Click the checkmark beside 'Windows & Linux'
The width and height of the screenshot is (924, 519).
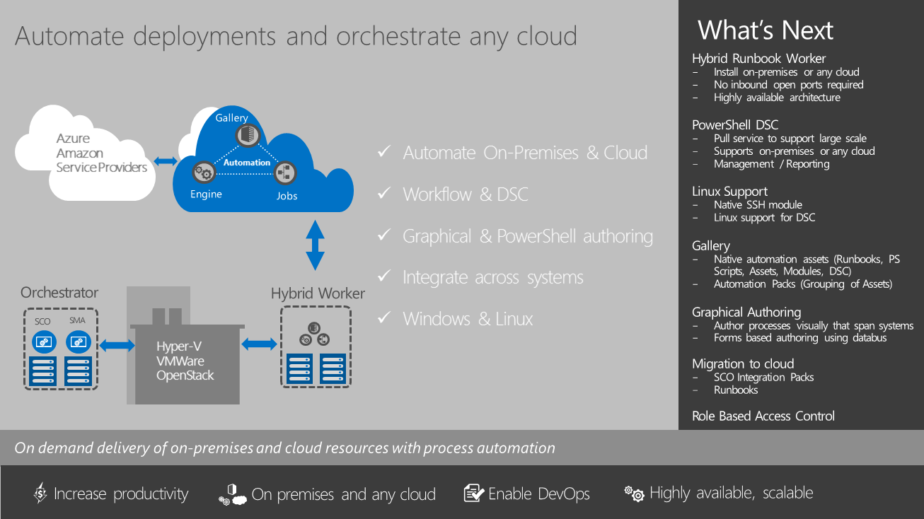point(384,318)
